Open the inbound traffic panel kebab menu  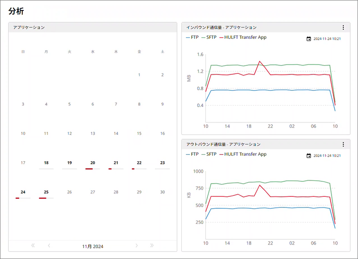(x=343, y=27)
